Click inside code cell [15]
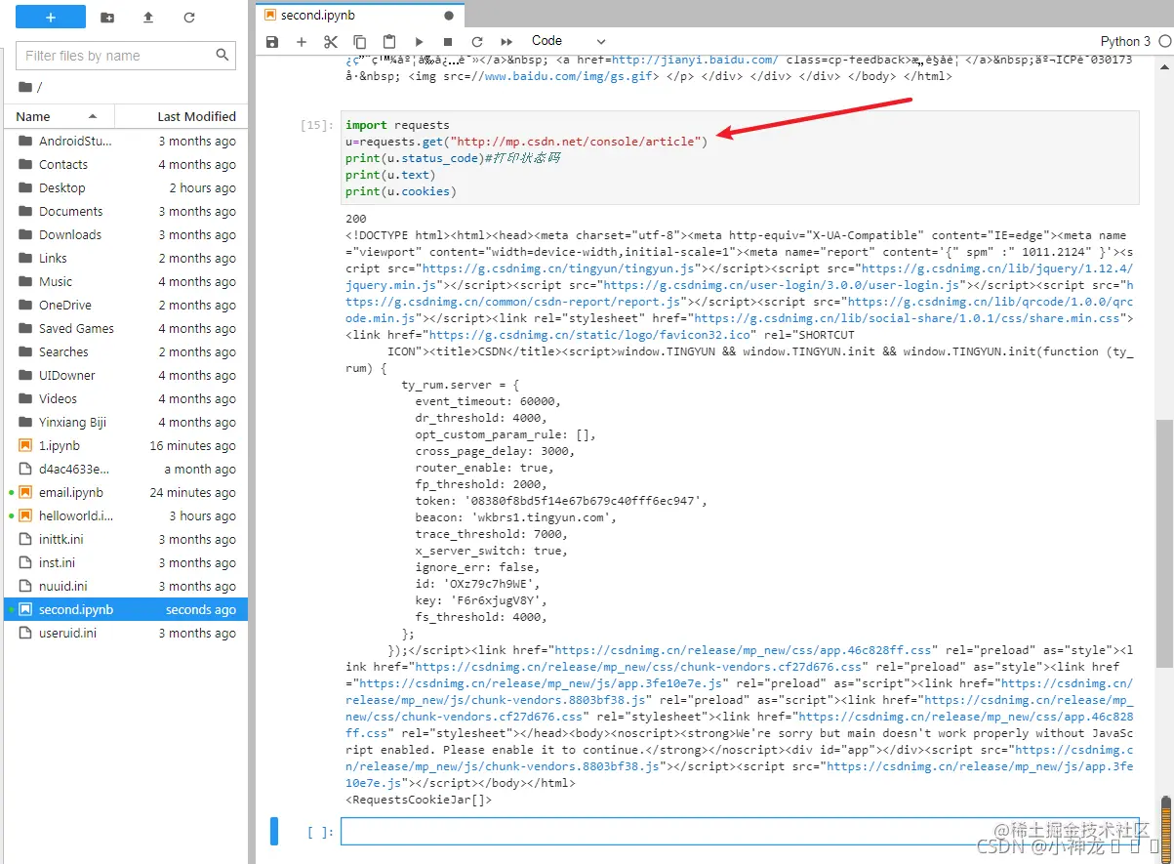The image size is (1174, 864). point(740,158)
